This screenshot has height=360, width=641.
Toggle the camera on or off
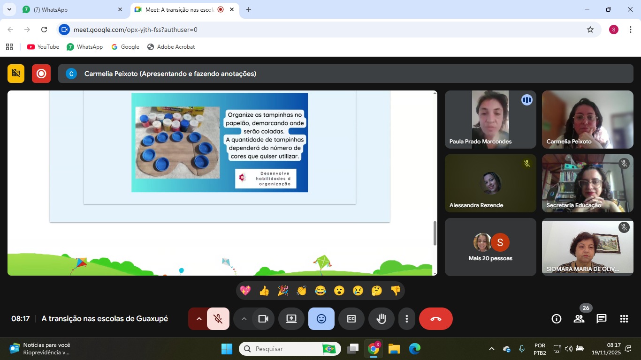point(263,319)
